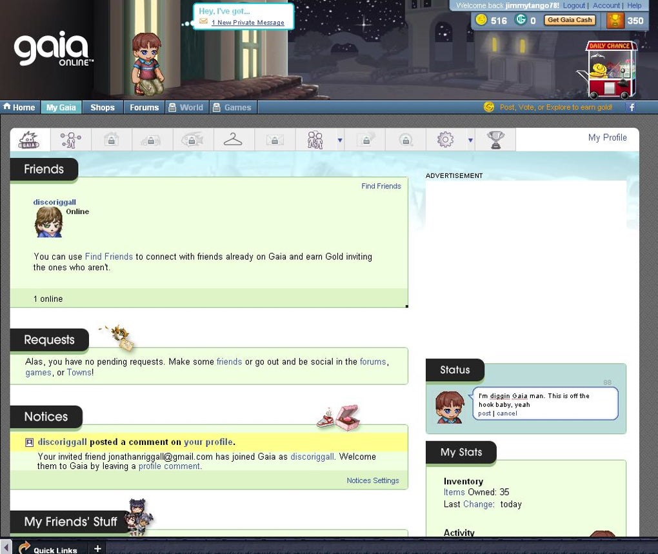658x554 pixels.
Task: Click the avatar in the Status panel
Action: click(450, 407)
